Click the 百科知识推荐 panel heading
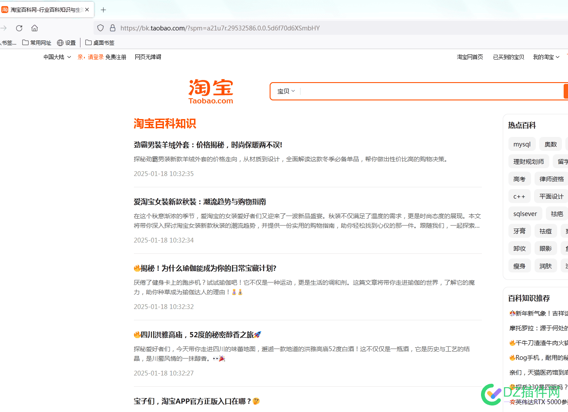Viewport: 568px width, 412px height. [x=529, y=298]
